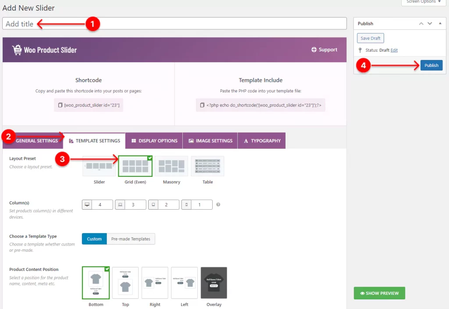The width and height of the screenshot is (449, 309).
Task: Click the mobile device icon in Columns
Action: pyautogui.click(x=186, y=205)
